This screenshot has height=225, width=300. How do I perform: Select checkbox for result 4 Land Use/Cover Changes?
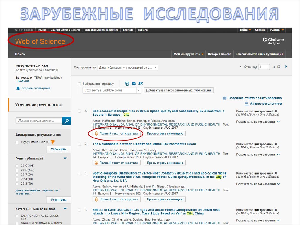coord(79,210)
